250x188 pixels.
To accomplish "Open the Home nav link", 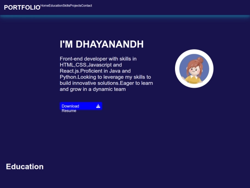I will tap(44, 6).
